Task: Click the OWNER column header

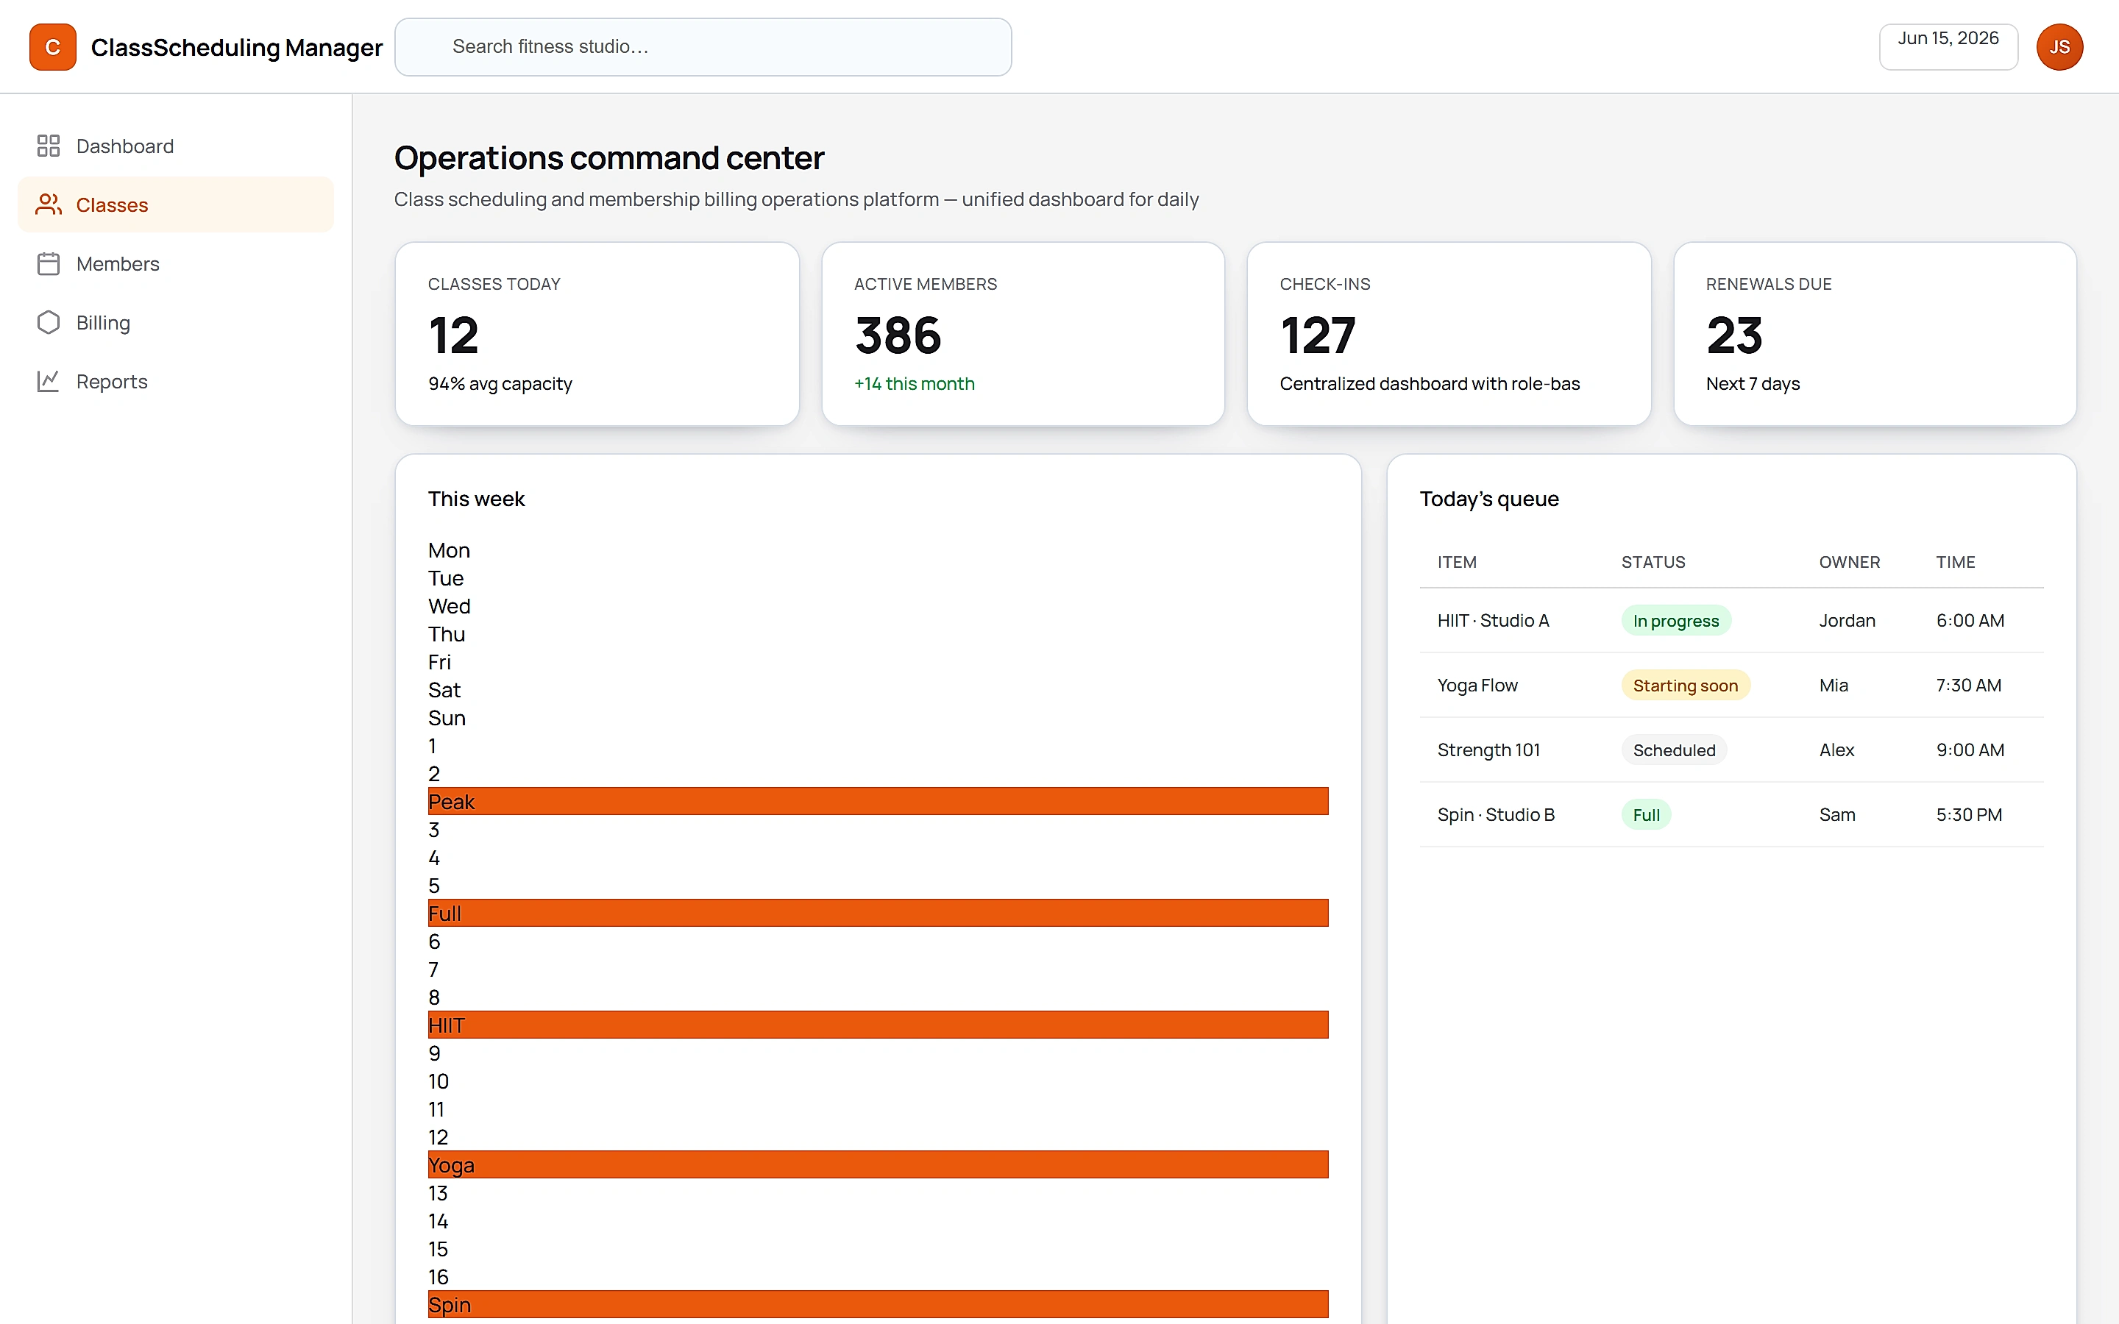Action: point(1849,562)
